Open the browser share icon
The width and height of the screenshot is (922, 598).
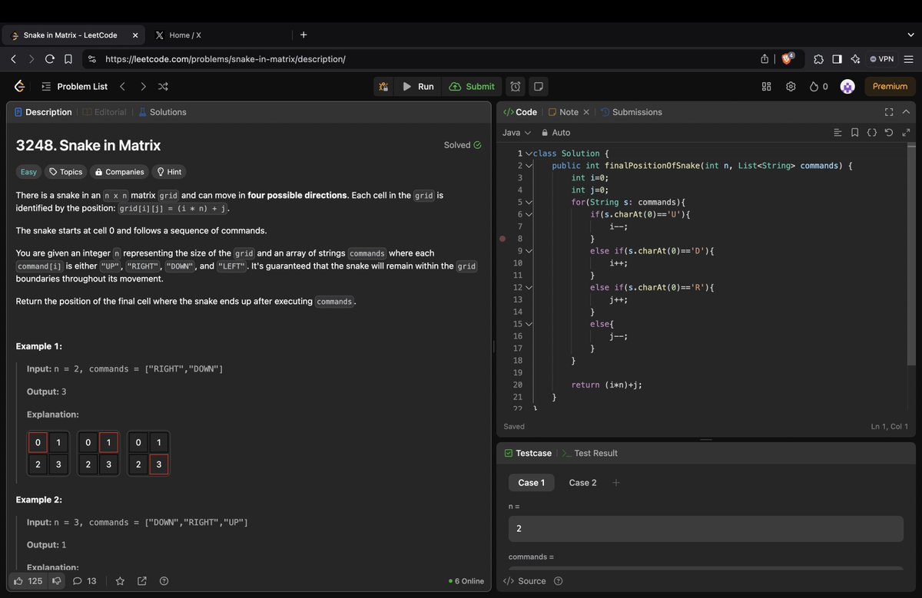click(x=764, y=59)
